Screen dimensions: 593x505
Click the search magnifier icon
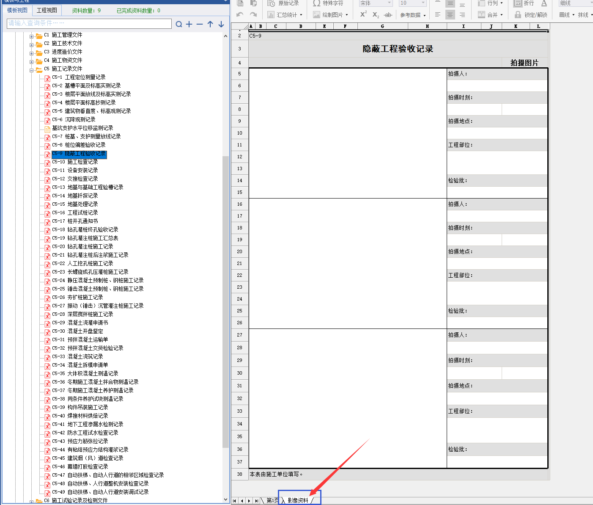179,24
